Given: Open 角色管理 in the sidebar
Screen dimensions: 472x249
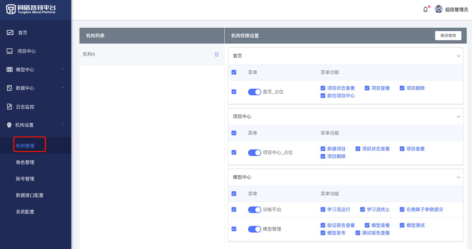Looking at the screenshot, I should pos(25,162).
